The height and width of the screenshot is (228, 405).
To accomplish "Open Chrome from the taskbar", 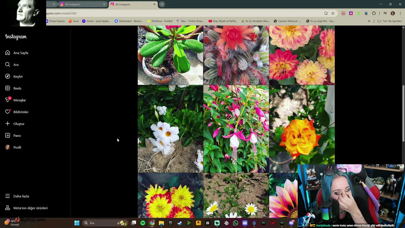I will (x=152, y=223).
